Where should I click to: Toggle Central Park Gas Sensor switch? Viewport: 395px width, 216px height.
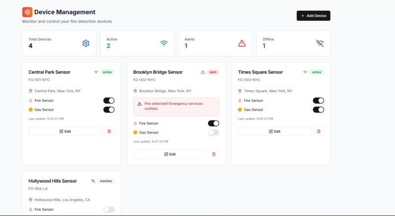point(109,110)
